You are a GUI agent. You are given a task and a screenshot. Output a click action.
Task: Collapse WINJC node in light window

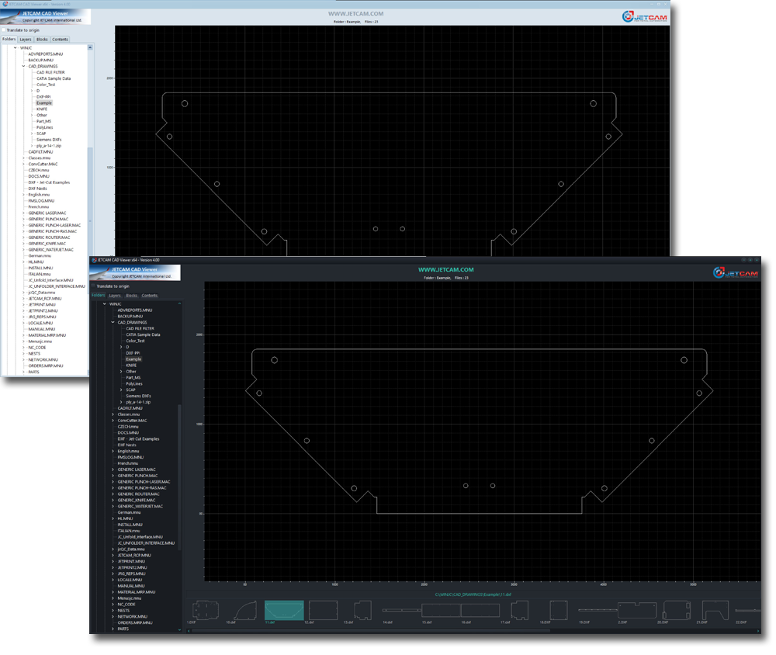point(15,47)
